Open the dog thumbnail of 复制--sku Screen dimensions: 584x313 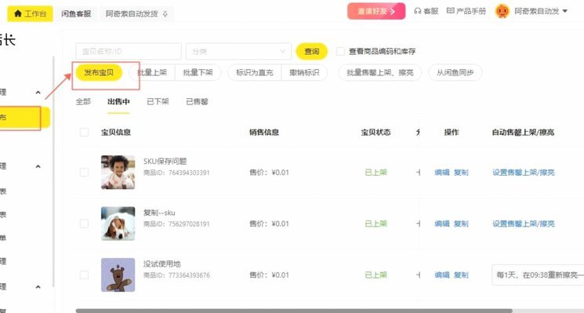[x=118, y=224]
